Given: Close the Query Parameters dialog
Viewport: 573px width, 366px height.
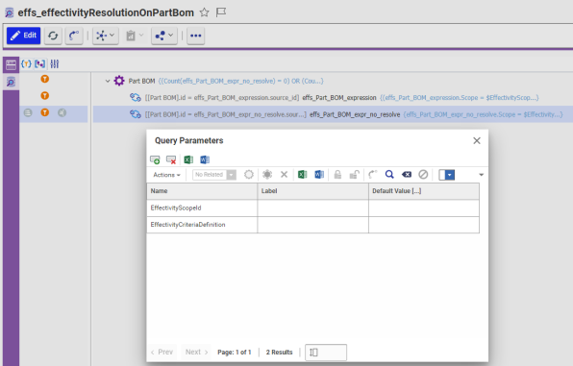Looking at the screenshot, I should (x=477, y=140).
